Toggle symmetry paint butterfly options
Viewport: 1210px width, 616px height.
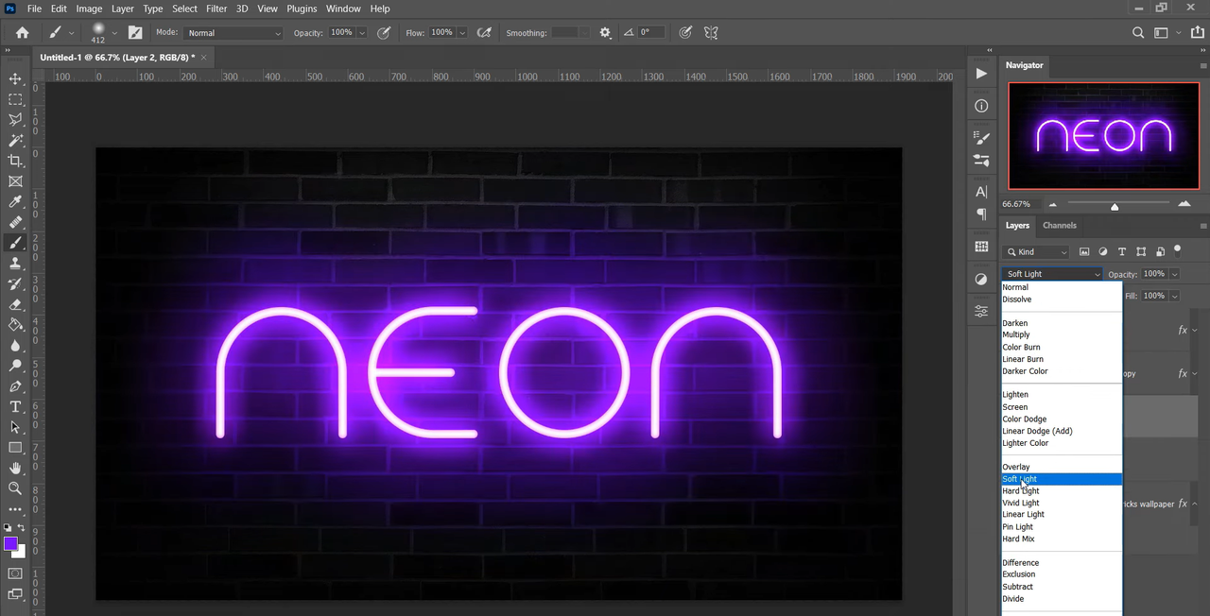(711, 32)
